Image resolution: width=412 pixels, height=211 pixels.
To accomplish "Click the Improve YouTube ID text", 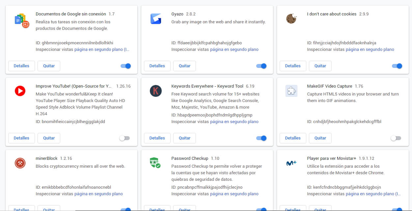I will pyautogui.click(x=70, y=122).
